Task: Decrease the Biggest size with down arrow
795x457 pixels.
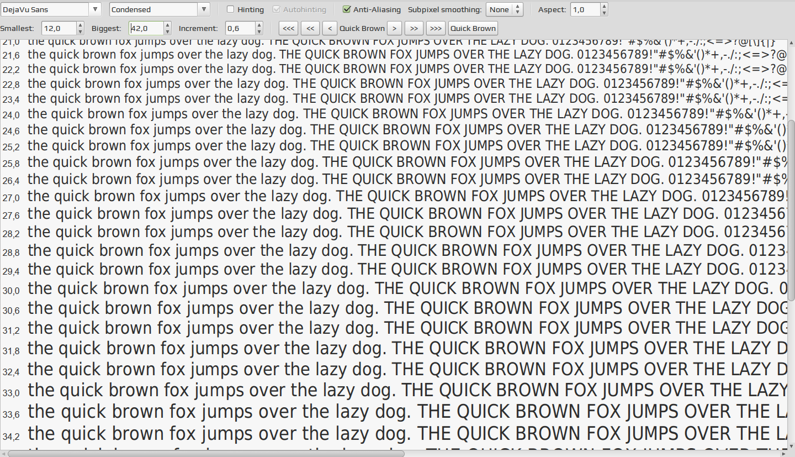Action: point(168,31)
